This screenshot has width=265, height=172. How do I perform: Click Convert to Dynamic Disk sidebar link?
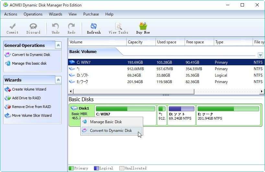pos(31,55)
